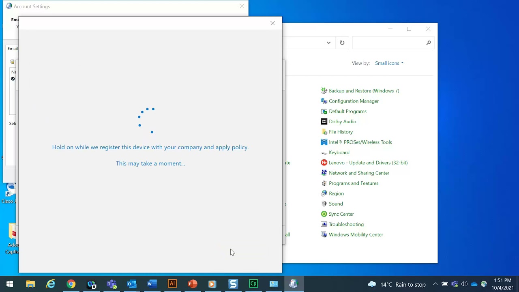Click the Programs and Features icon
Screen dimensions: 519x292
point(324,183)
